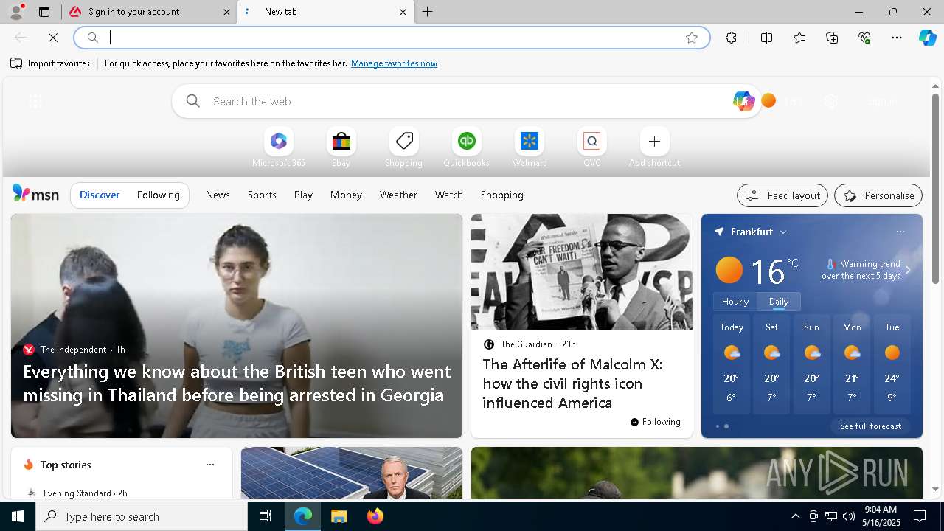944x531 pixels.
Task: Open Afterlife of Malcolm X article
Action: (572, 383)
